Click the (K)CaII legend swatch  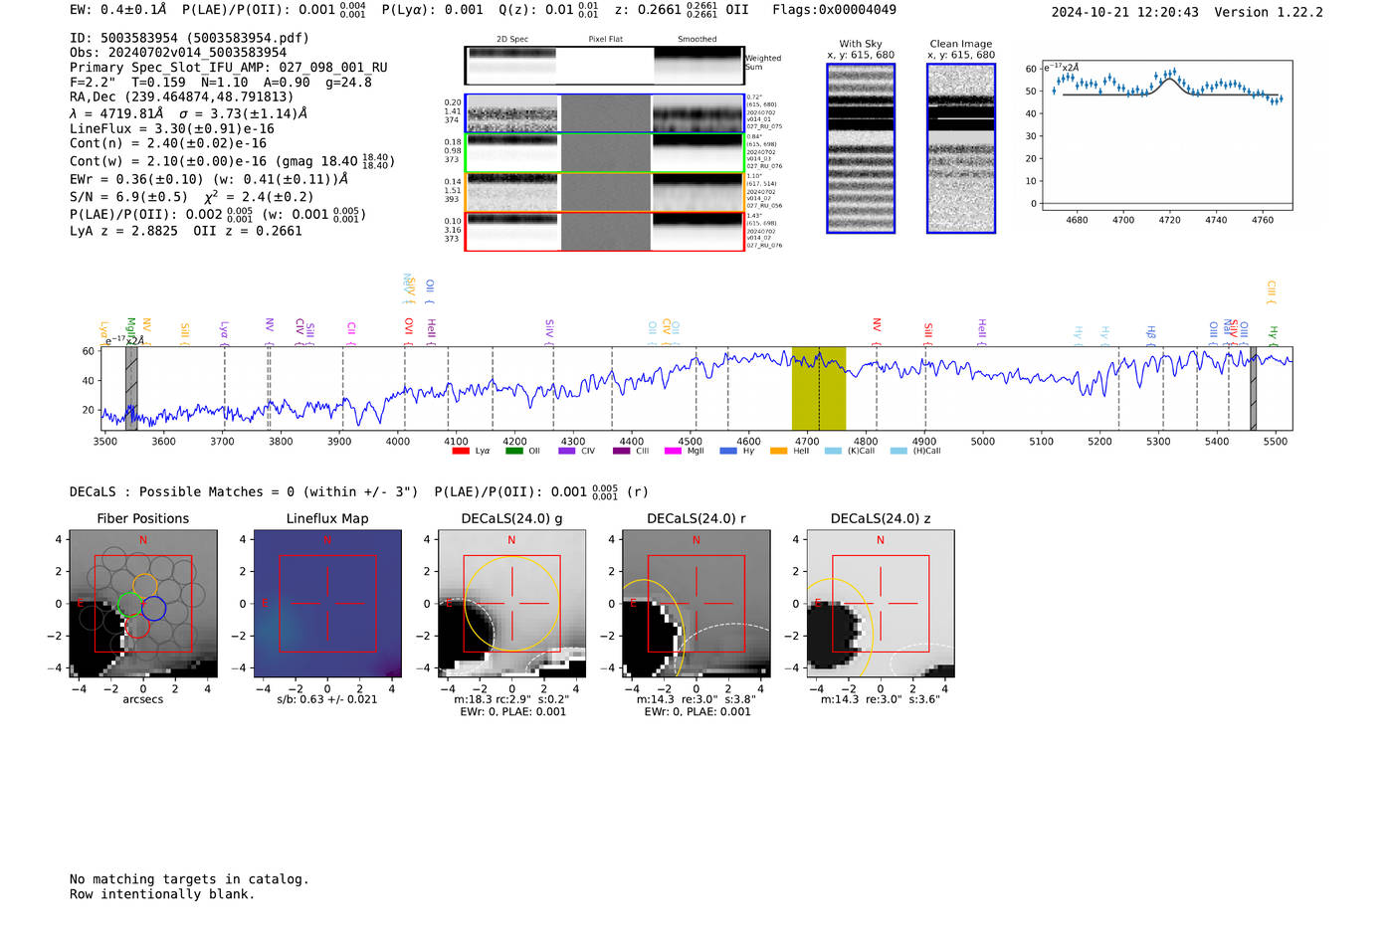833,451
